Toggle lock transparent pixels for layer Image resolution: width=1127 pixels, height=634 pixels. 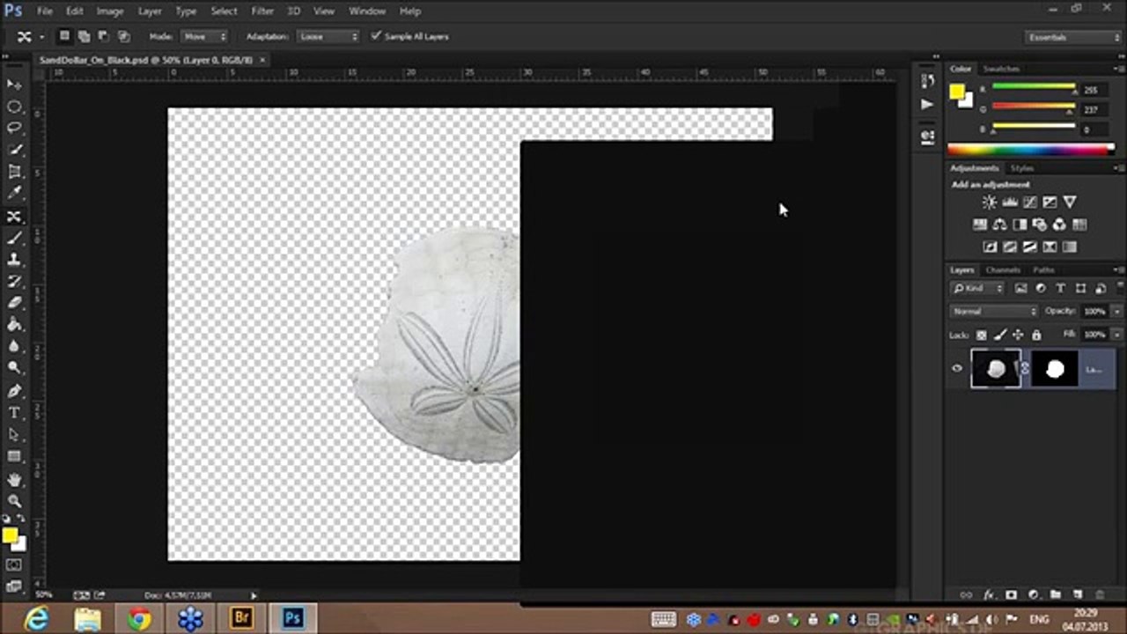point(982,335)
